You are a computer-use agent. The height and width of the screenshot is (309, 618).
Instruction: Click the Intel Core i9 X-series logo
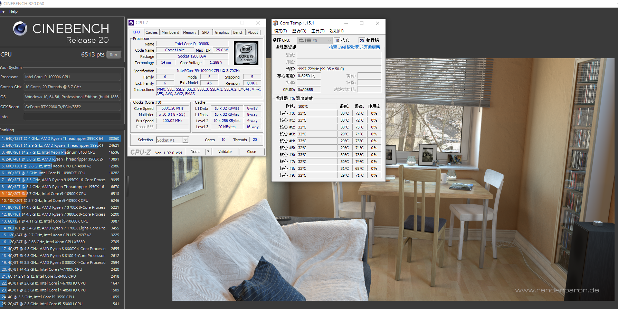(x=246, y=53)
